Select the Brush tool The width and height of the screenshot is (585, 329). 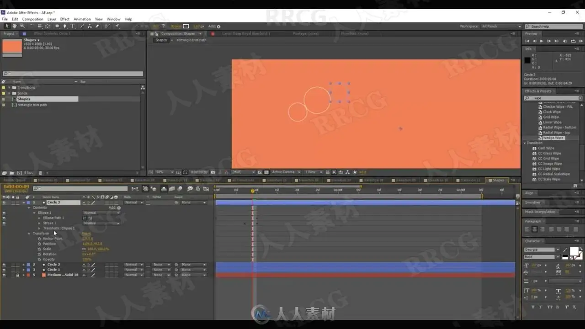coord(82,26)
